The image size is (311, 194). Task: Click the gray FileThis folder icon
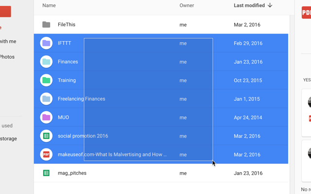point(46,25)
